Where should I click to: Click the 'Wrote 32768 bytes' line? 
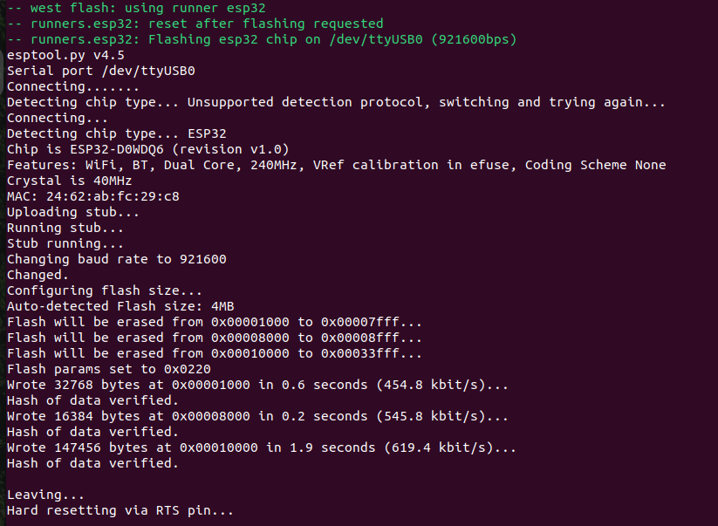(x=257, y=385)
